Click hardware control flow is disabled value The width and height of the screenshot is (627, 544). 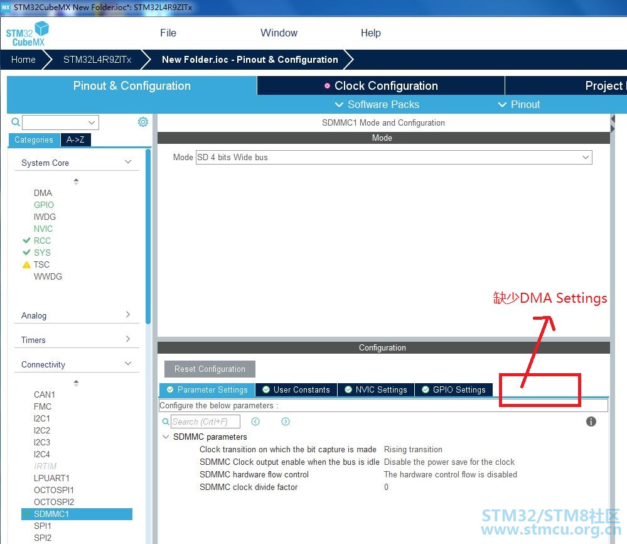[450, 474]
